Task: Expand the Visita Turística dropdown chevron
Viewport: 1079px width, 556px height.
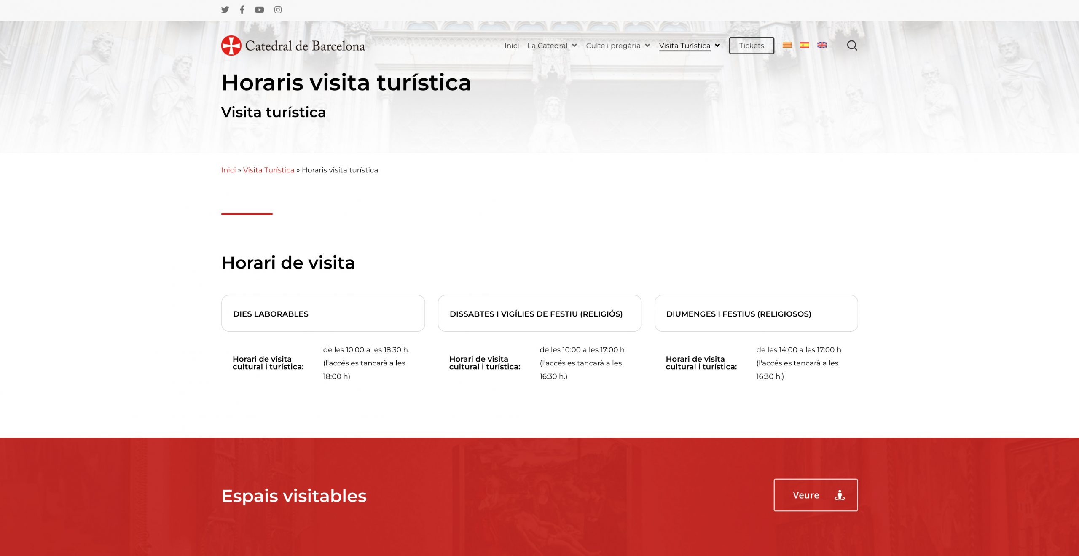Action: tap(717, 46)
